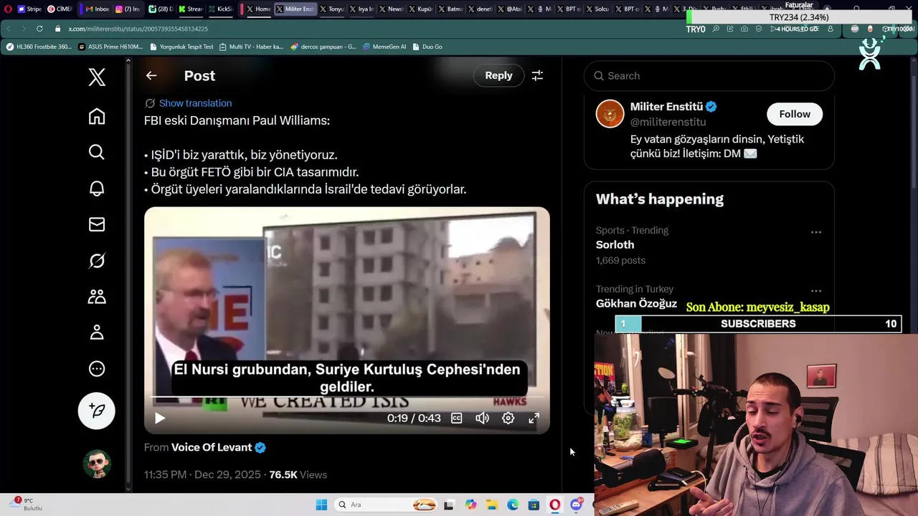
Task: Enter video fullscreen mode
Action: pyautogui.click(x=534, y=418)
